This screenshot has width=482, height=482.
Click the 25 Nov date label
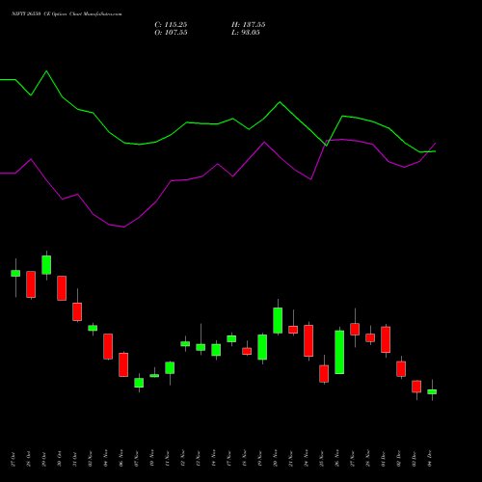[x=322, y=458]
